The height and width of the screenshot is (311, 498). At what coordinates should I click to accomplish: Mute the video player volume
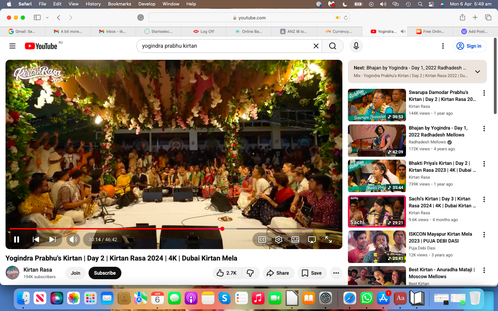[x=73, y=239]
